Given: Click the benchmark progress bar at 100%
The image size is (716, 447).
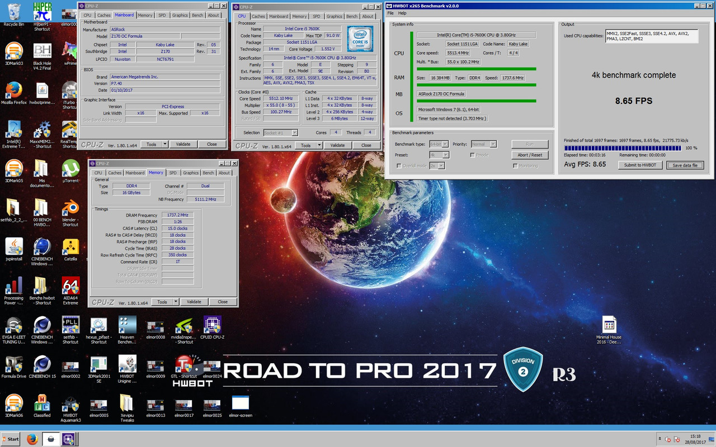Looking at the screenshot, I should tap(623, 148).
